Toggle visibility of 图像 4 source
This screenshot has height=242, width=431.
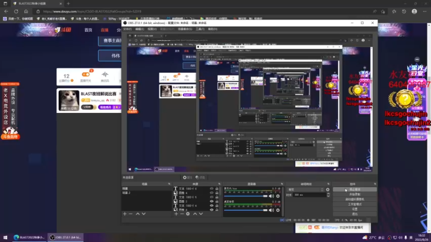(x=212, y=193)
